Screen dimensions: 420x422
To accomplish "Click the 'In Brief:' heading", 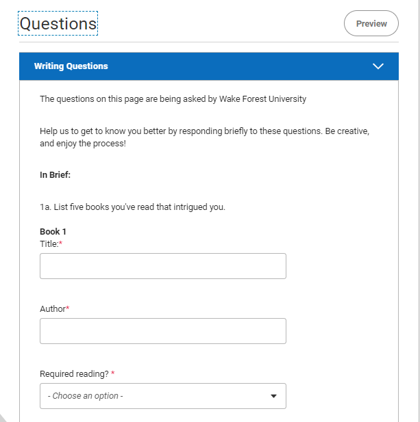I will (x=55, y=175).
